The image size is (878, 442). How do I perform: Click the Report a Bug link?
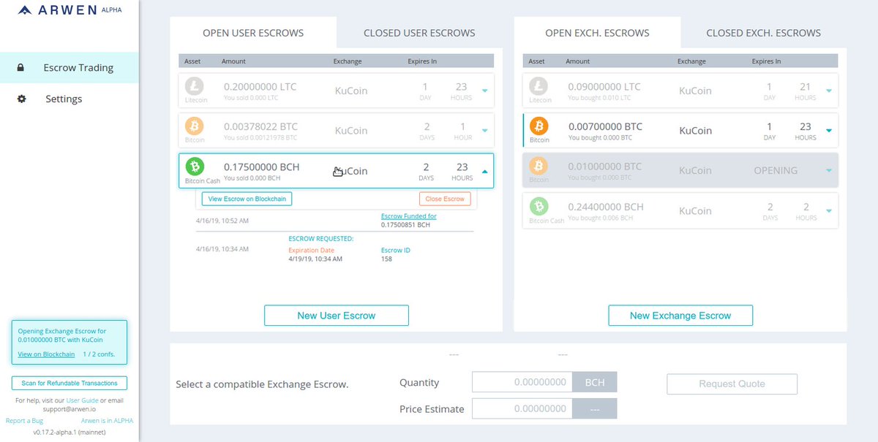click(x=24, y=421)
